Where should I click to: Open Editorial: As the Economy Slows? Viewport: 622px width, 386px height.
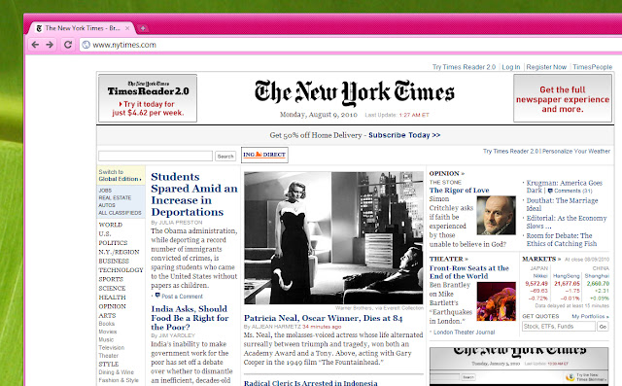tap(567, 222)
